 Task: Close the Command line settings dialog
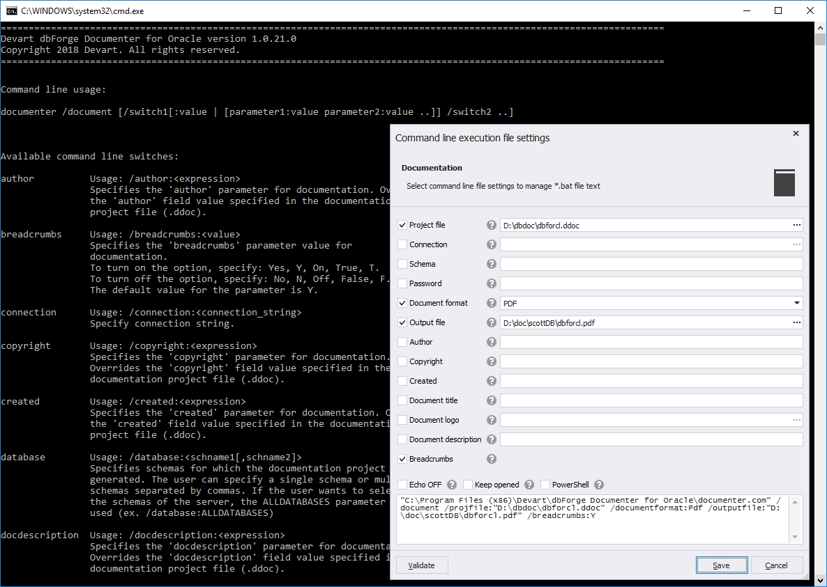[x=796, y=134]
